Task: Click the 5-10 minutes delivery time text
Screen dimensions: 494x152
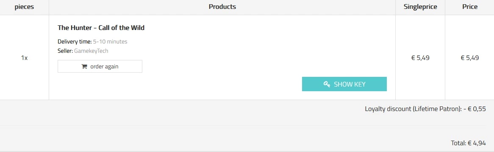Action: tap(110, 41)
